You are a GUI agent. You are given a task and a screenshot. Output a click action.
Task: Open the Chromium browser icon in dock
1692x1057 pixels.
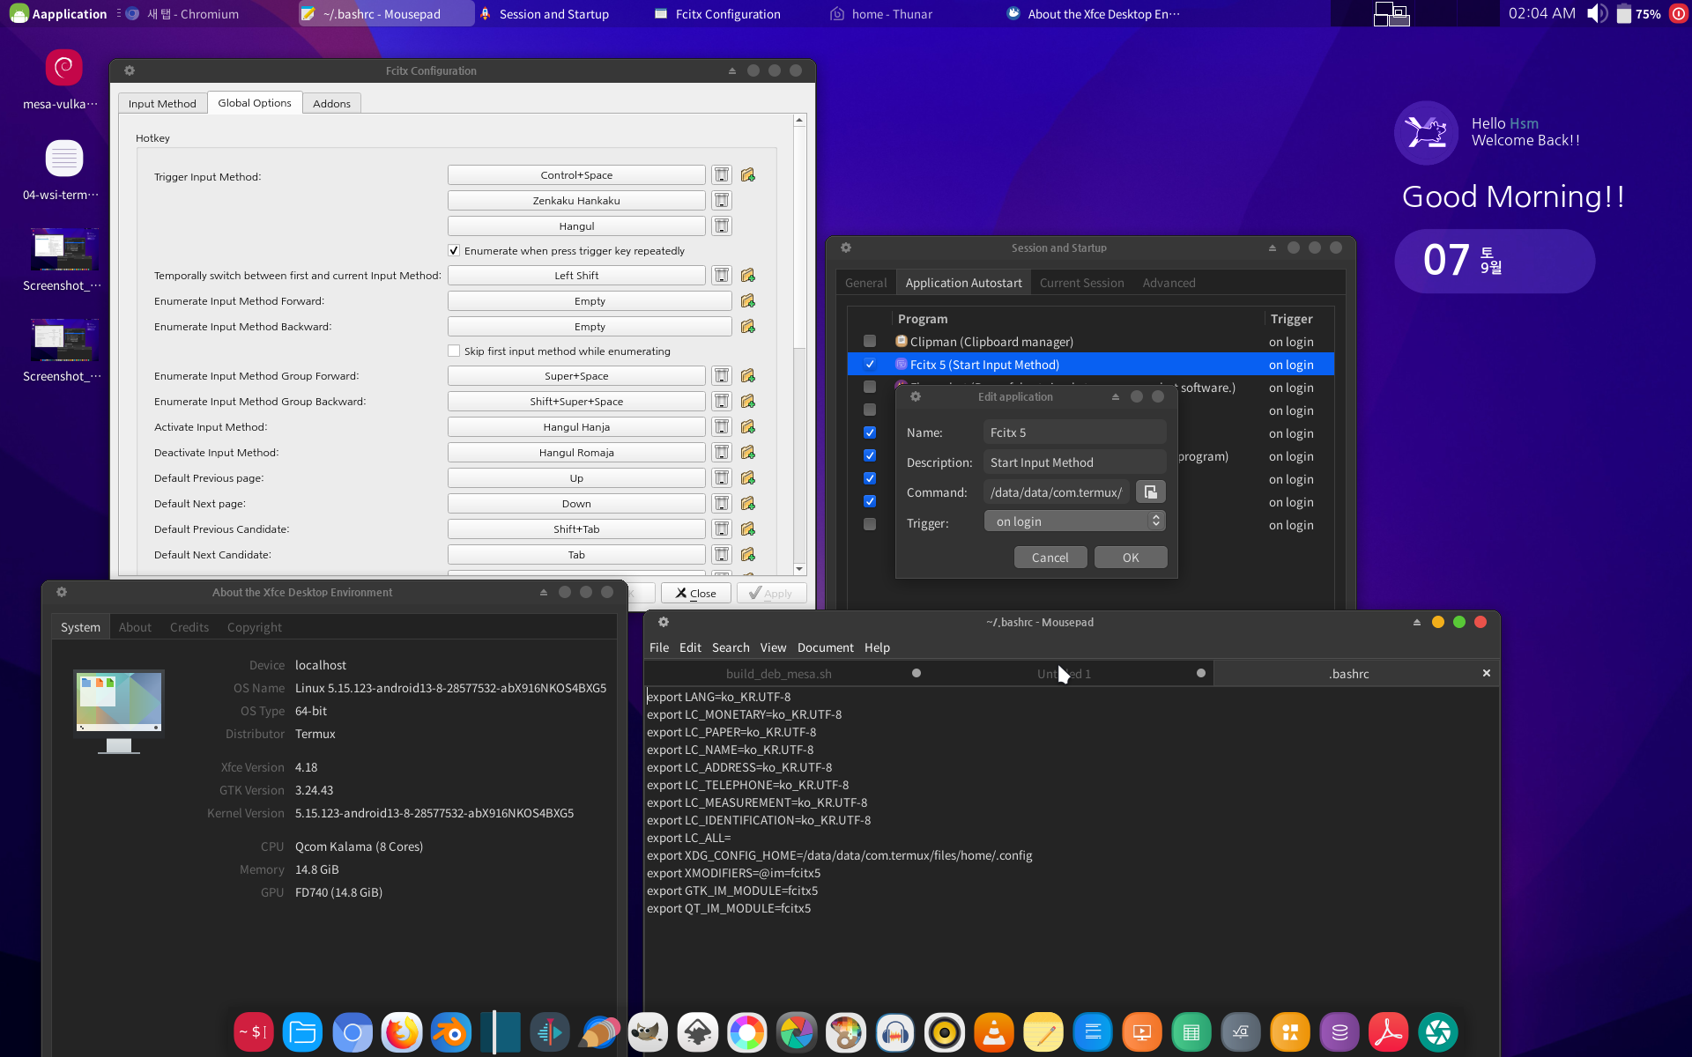353,1031
